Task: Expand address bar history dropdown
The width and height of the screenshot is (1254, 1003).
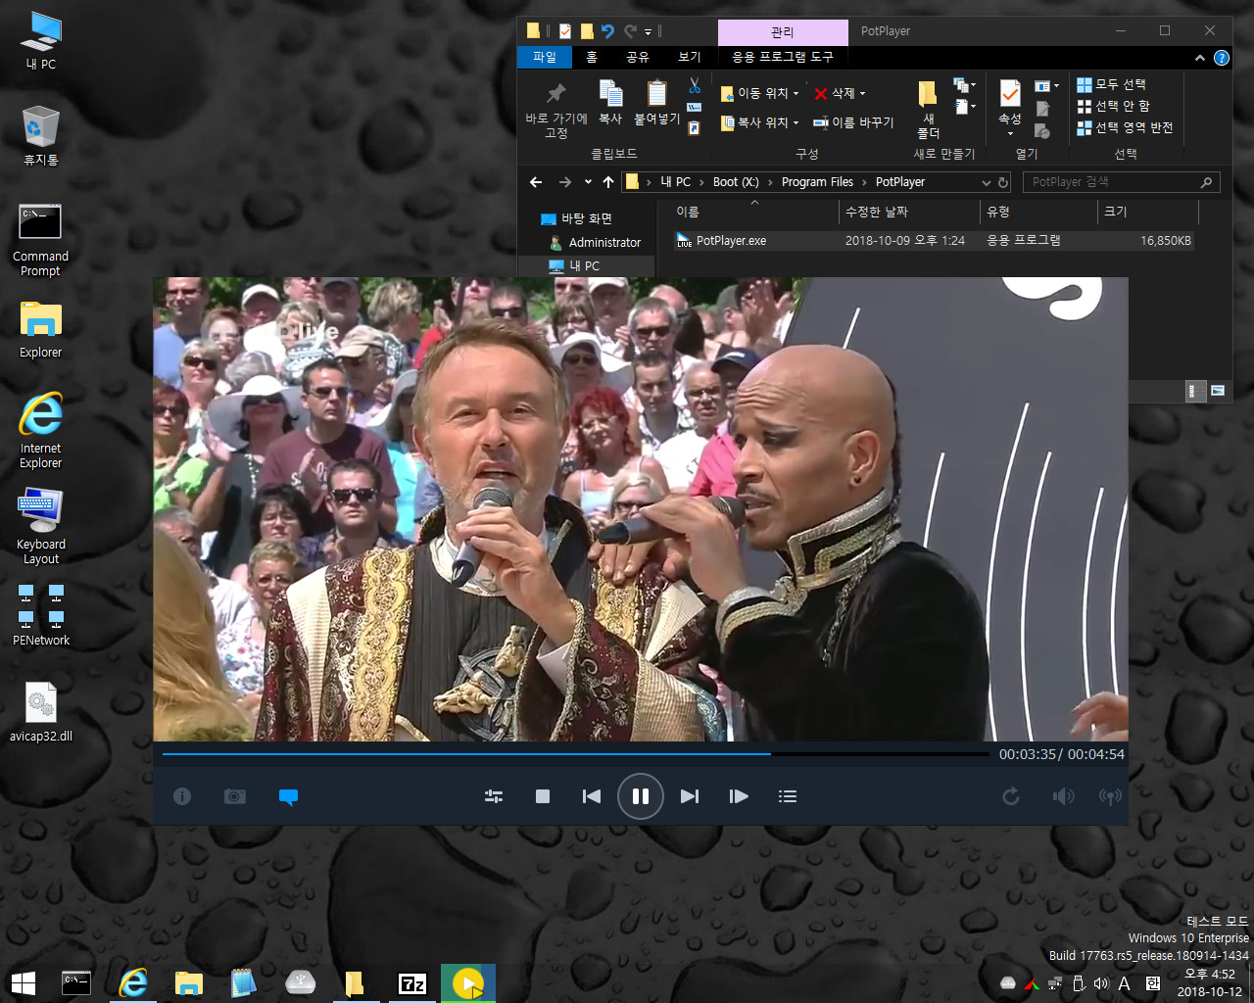Action: 987,182
